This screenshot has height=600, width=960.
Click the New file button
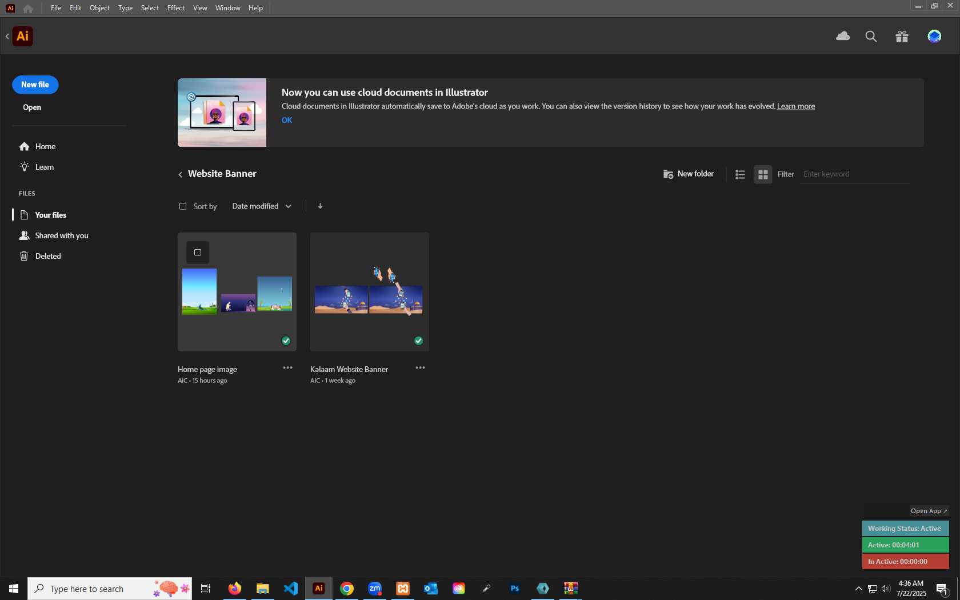coord(35,85)
